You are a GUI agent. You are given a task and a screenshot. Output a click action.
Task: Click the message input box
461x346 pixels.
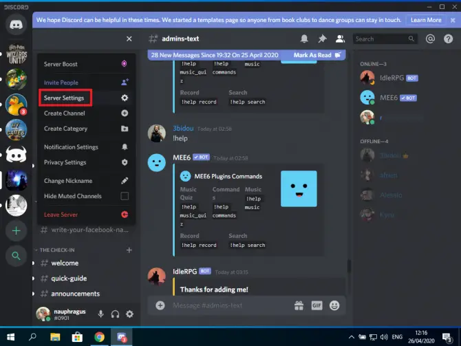pyautogui.click(x=231, y=305)
